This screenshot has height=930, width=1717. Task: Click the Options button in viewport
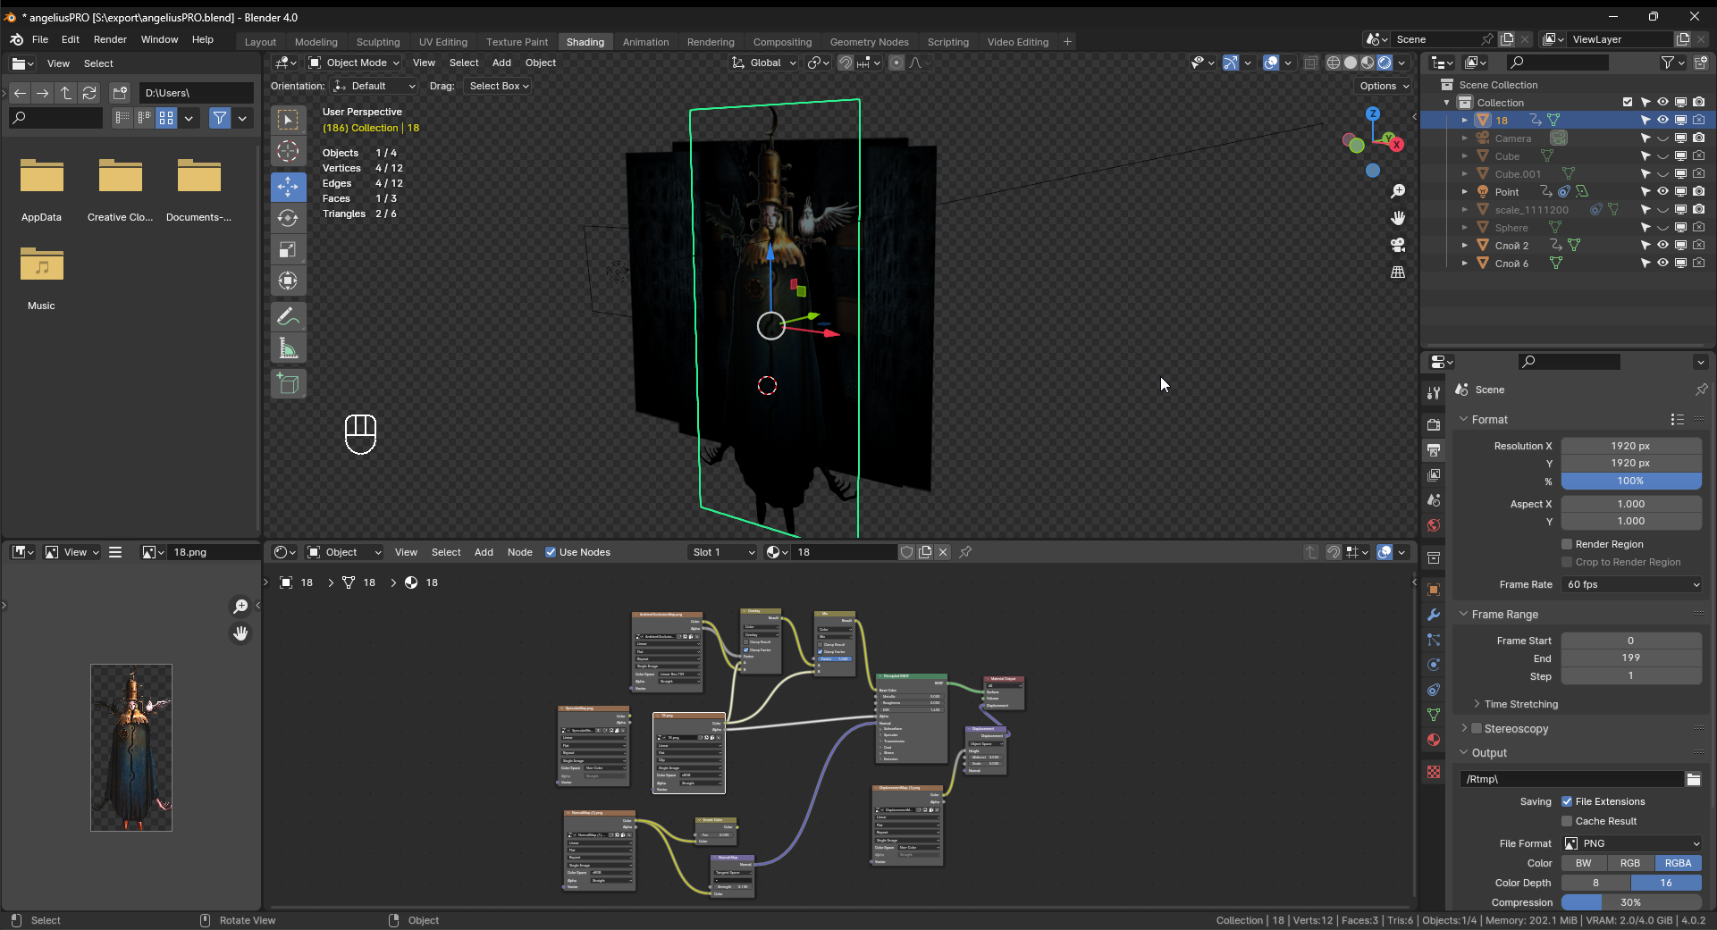tap(1385, 86)
